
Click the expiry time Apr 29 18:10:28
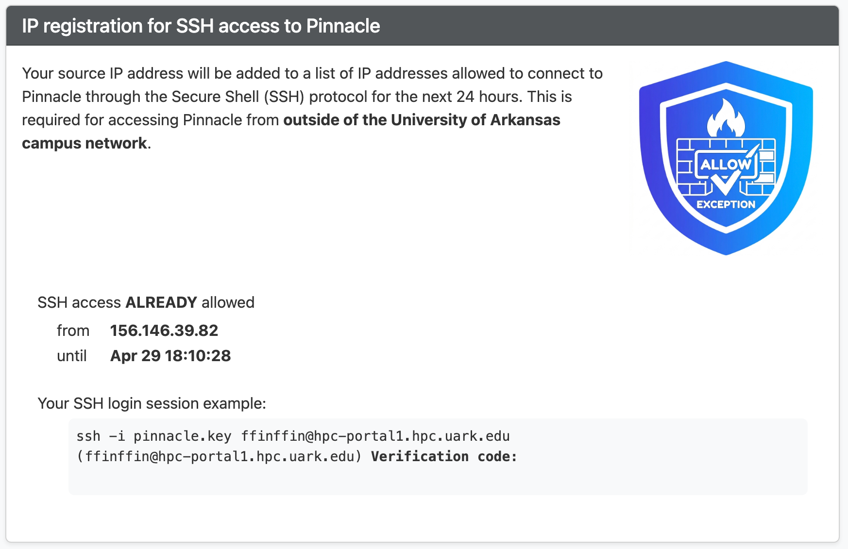click(170, 356)
